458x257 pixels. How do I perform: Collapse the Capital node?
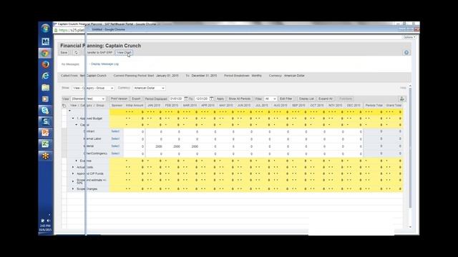pos(77,125)
